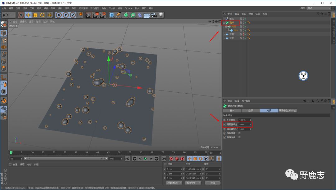Screen dimensions: 336x190
Task: Enable the 指数衰减 checkbox
Action: click(239, 133)
